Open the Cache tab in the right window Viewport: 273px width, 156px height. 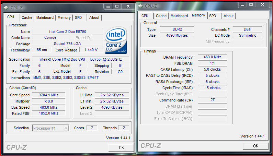[161, 16]
